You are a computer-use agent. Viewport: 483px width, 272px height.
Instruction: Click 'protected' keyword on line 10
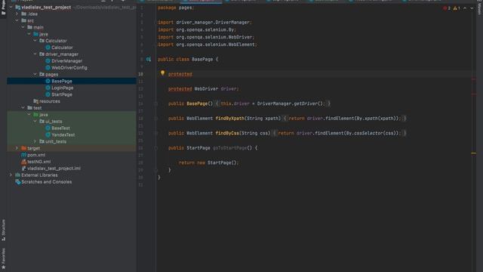(180, 74)
